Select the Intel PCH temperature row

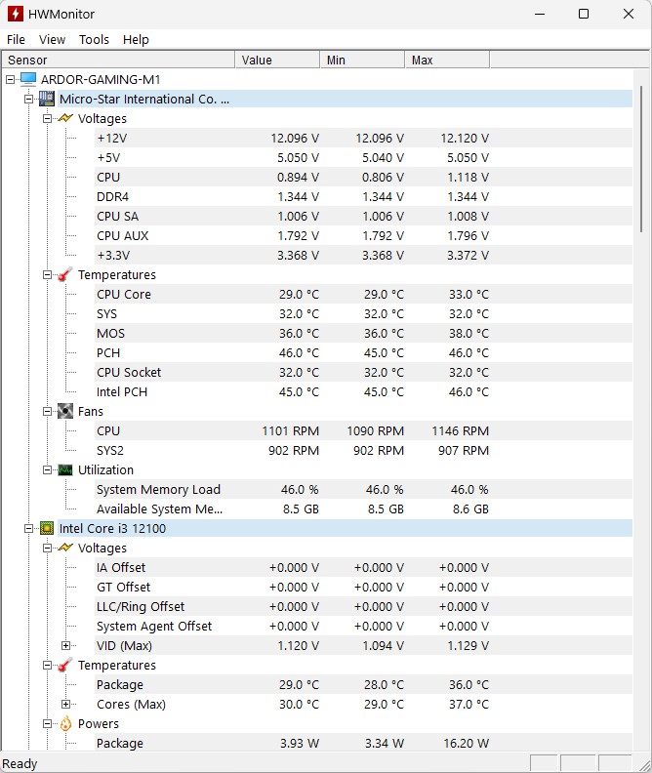pos(363,392)
